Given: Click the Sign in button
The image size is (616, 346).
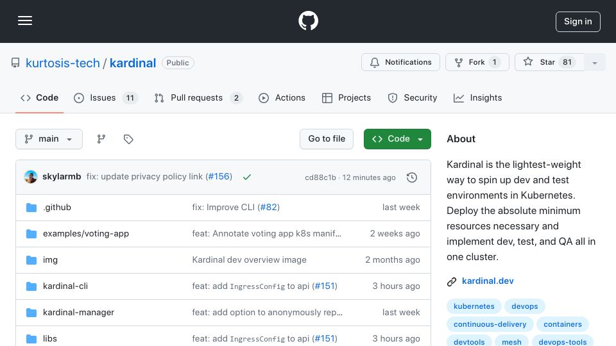Looking at the screenshot, I should click(x=578, y=22).
